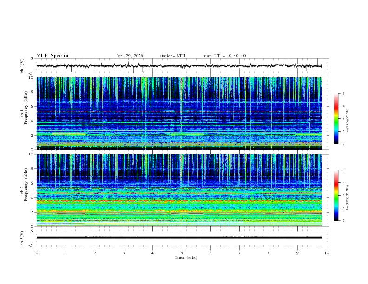The height and width of the screenshot is (284, 368).
Task: Click the lower ch.2 PSD color bar
Action: point(336,195)
